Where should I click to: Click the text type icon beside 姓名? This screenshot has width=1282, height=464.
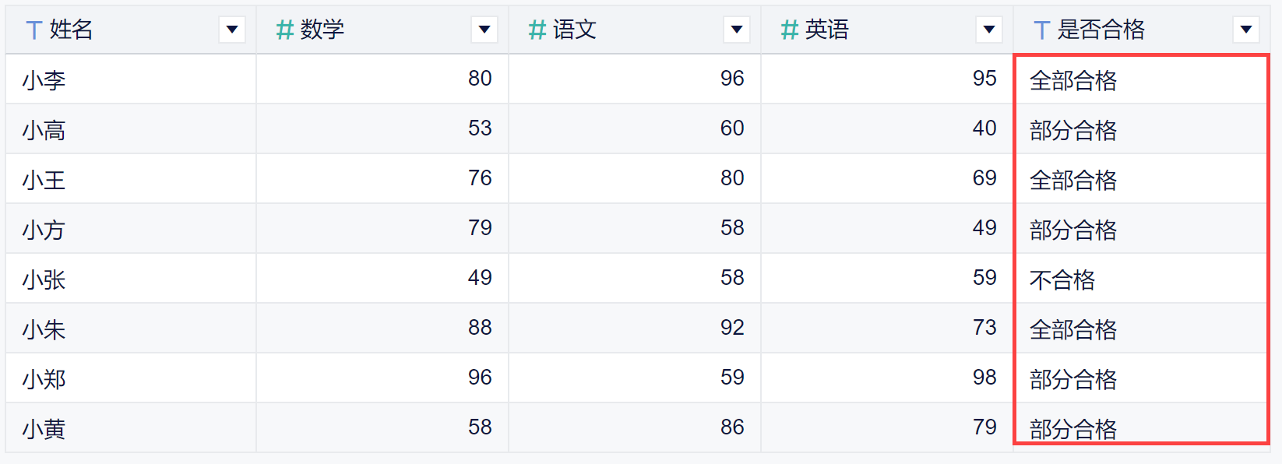tap(33, 30)
